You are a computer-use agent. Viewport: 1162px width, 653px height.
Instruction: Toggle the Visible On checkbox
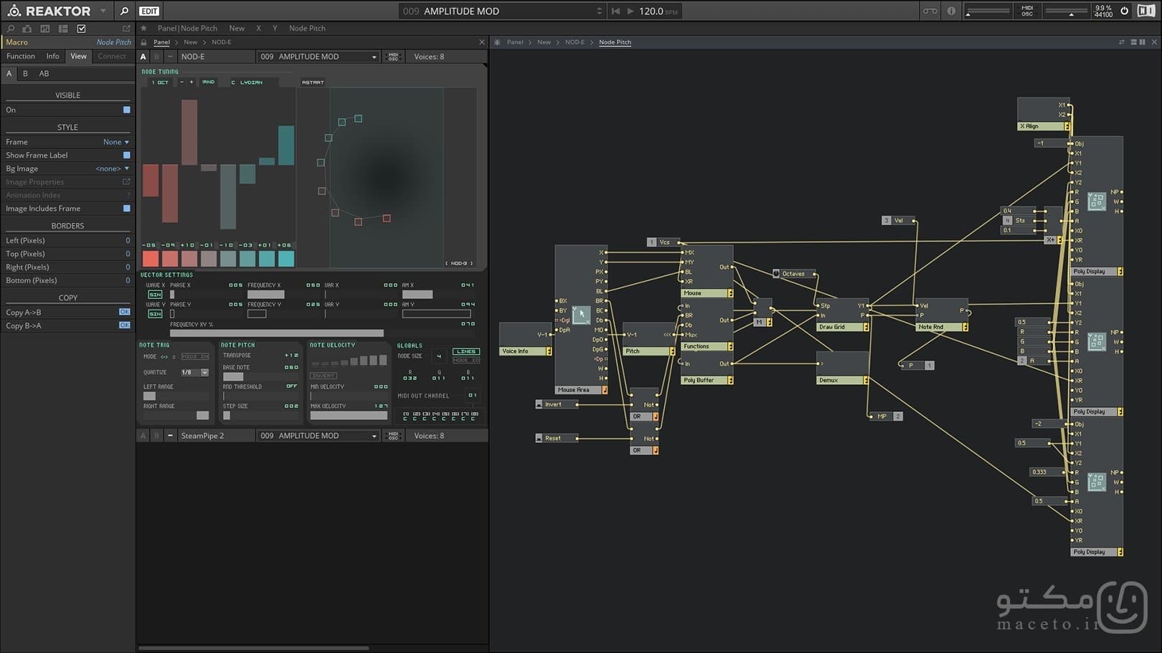(x=127, y=110)
